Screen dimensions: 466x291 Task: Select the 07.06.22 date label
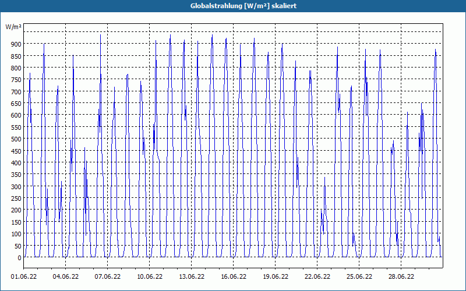(108, 276)
